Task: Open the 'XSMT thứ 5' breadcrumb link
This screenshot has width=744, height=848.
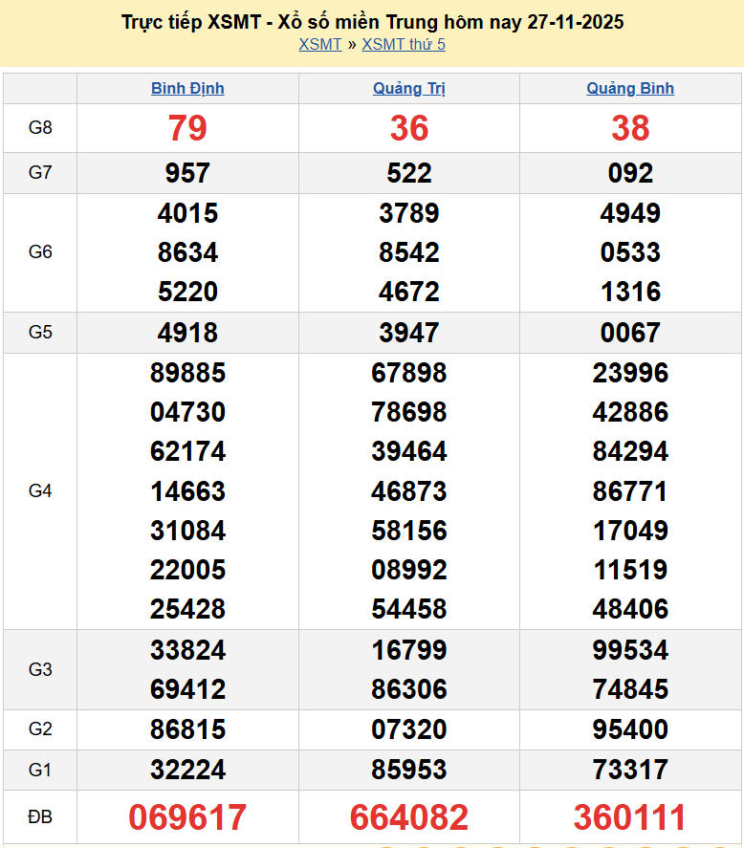Action: (404, 44)
